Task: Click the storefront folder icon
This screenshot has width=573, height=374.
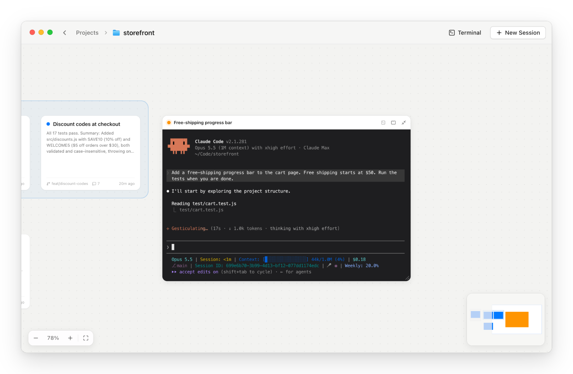Action: (116, 33)
